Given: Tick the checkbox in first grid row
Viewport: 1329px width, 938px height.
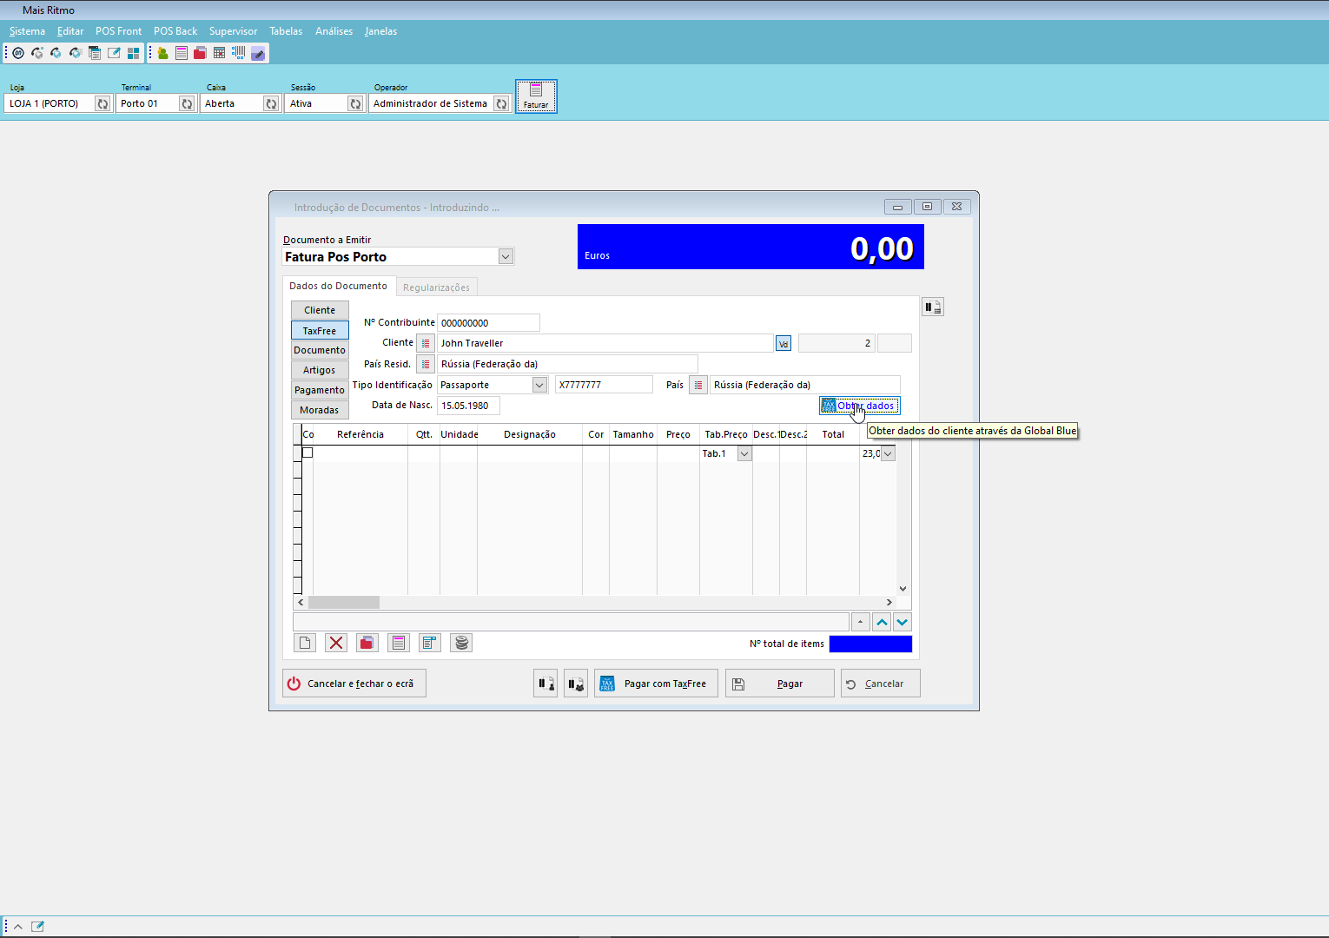Looking at the screenshot, I should pos(307,452).
